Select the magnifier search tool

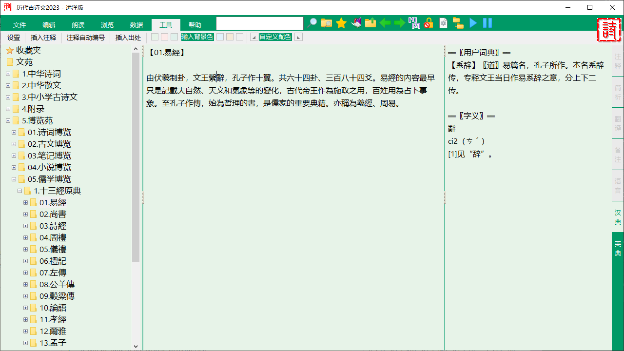(312, 22)
